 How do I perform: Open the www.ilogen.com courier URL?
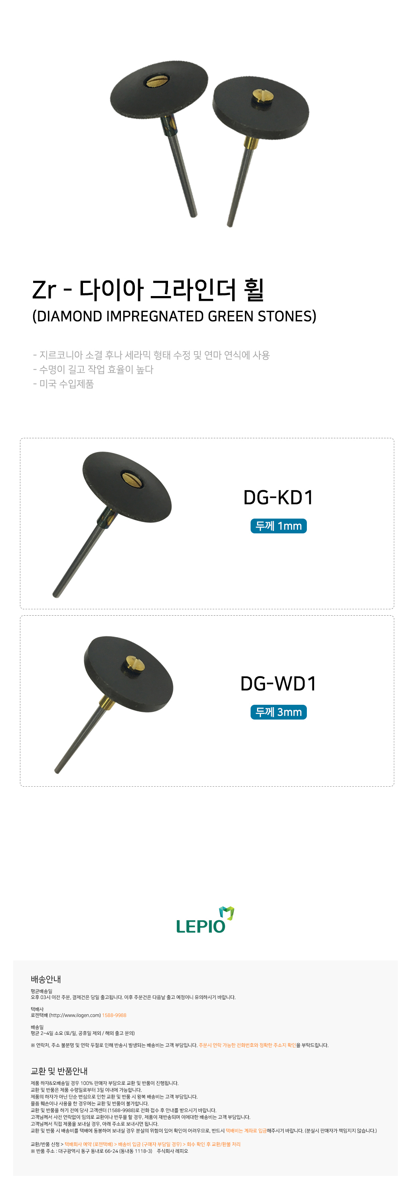point(75,1015)
